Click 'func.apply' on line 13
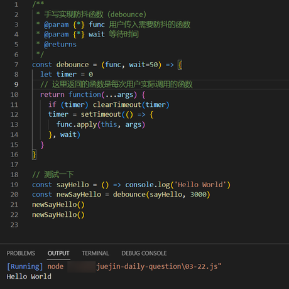Image resolution: width=289 pixels, height=289 pixels. (x=77, y=124)
